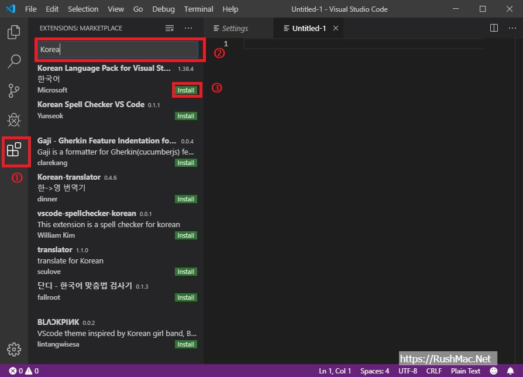
Task: Switch to the Untitled-1 tab
Action: coord(308,28)
